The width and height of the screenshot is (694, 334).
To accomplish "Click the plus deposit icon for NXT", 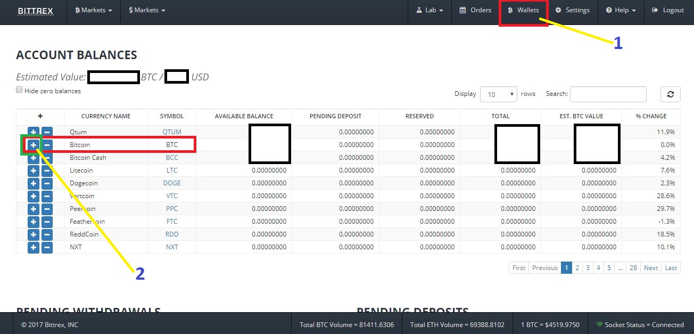I will 33,247.
